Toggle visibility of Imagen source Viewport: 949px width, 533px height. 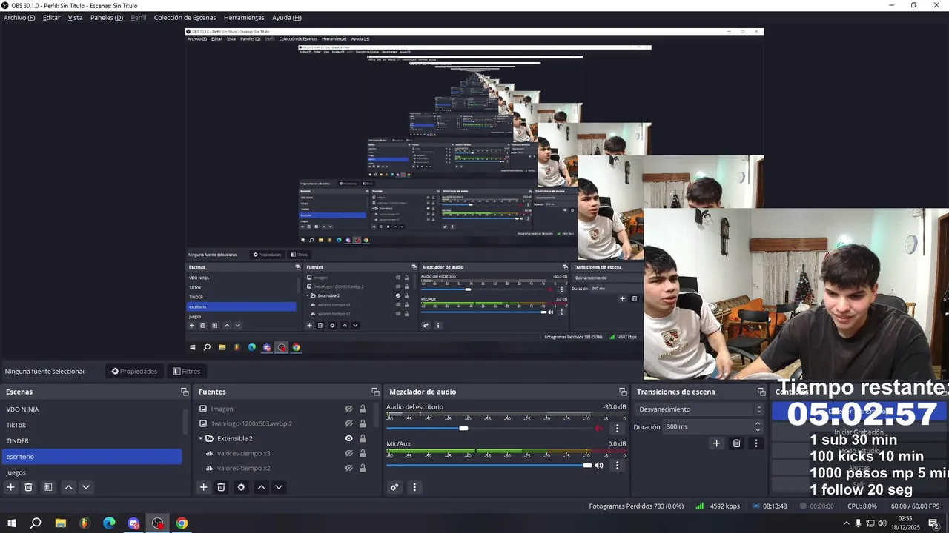coord(348,409)
